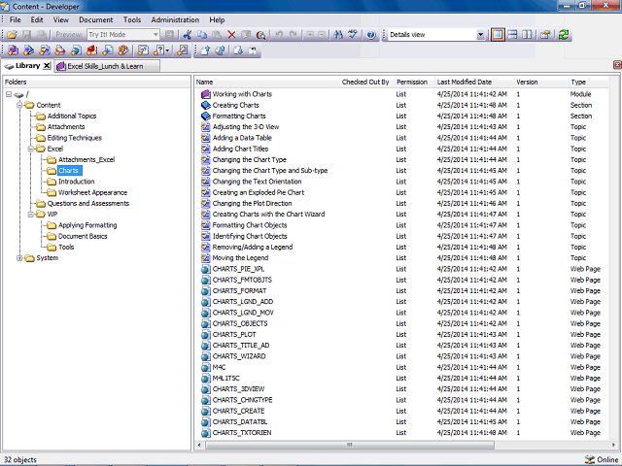Click the Online status indicator
622x466 pixels.
pos(602,459)
